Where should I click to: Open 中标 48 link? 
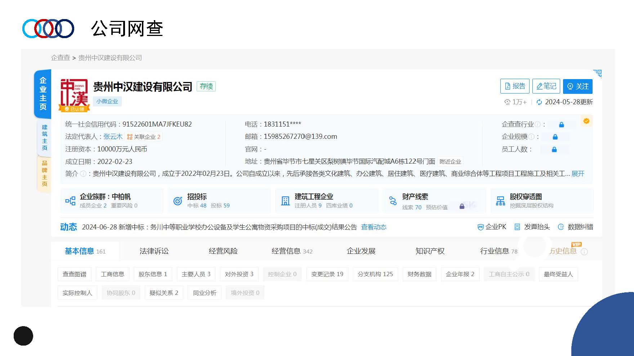(197, 206)
